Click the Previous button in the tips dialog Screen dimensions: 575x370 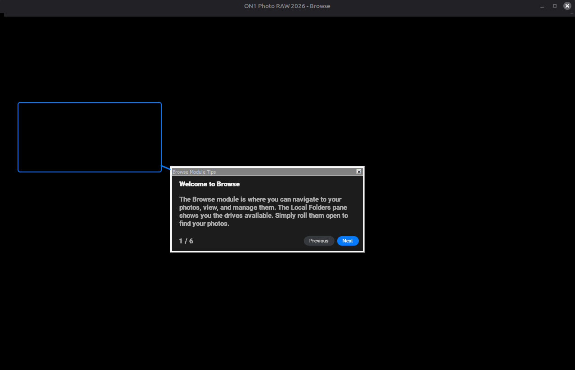pyautogui.click(x=319, y=241)
